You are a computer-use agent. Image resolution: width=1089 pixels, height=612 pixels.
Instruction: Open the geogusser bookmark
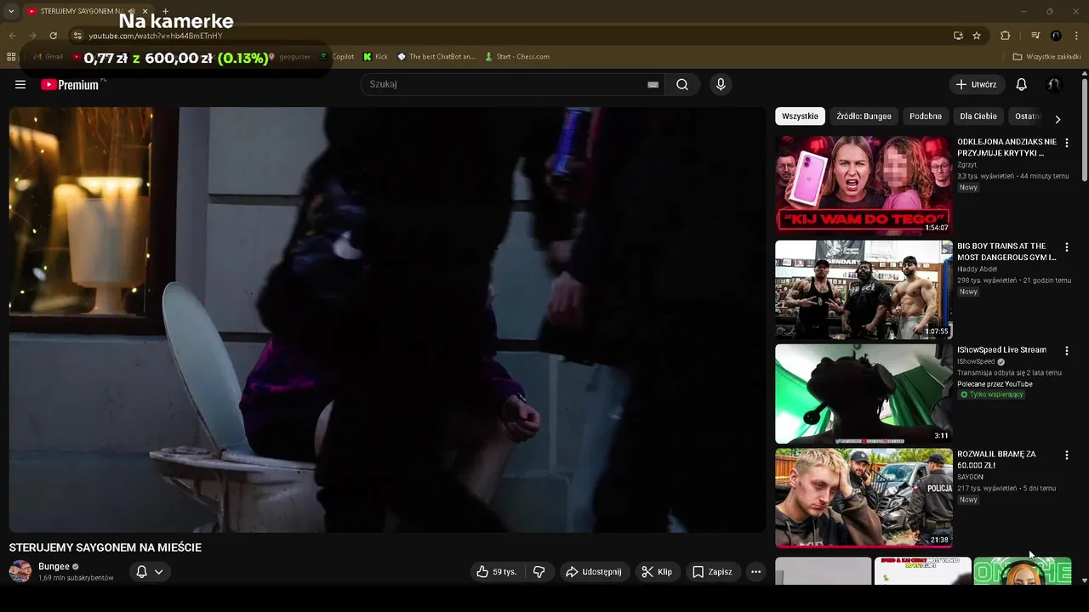pos(289,57)
